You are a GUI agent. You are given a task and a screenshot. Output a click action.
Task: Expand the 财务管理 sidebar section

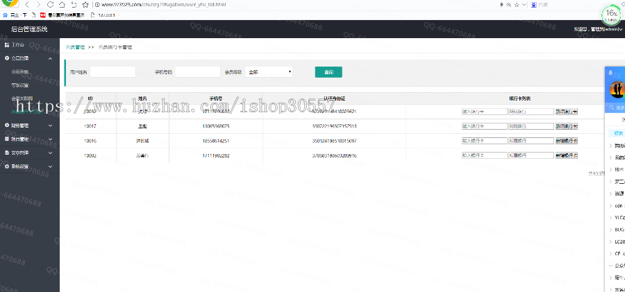click(x=29, y=126)
